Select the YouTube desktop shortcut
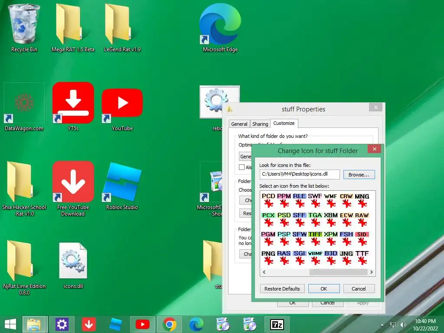The image size is (444, 333). [x=122, y=110]
